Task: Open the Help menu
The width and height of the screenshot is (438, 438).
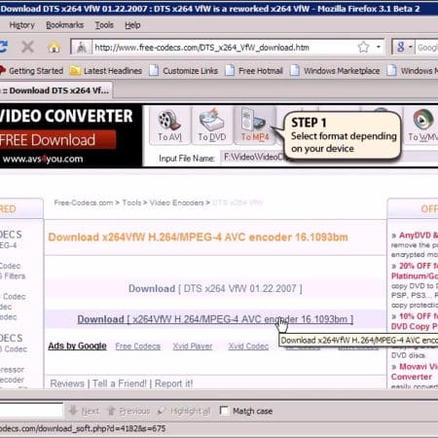Action: point(132,25)
